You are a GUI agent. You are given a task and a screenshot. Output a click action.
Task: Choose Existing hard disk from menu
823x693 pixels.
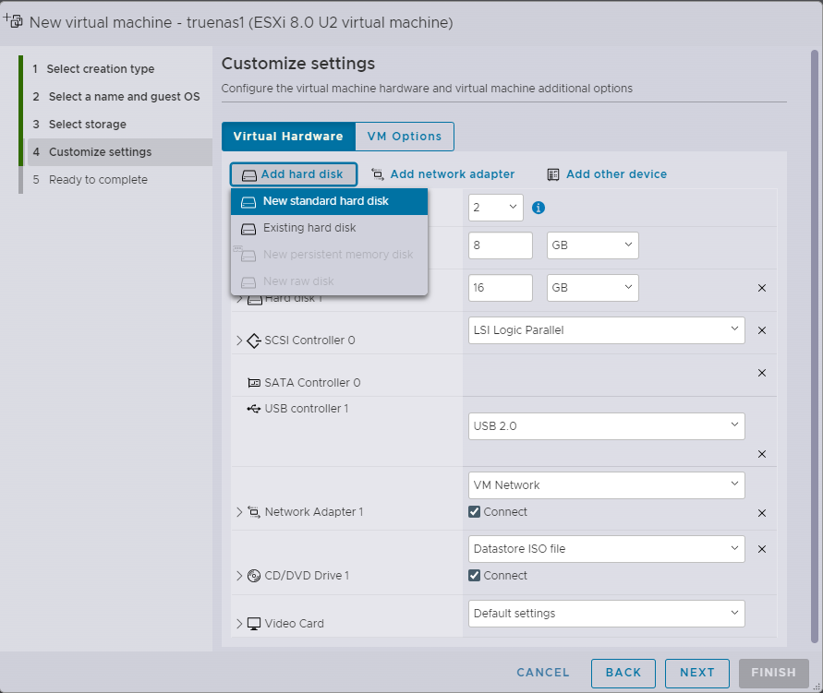(309, 228)
